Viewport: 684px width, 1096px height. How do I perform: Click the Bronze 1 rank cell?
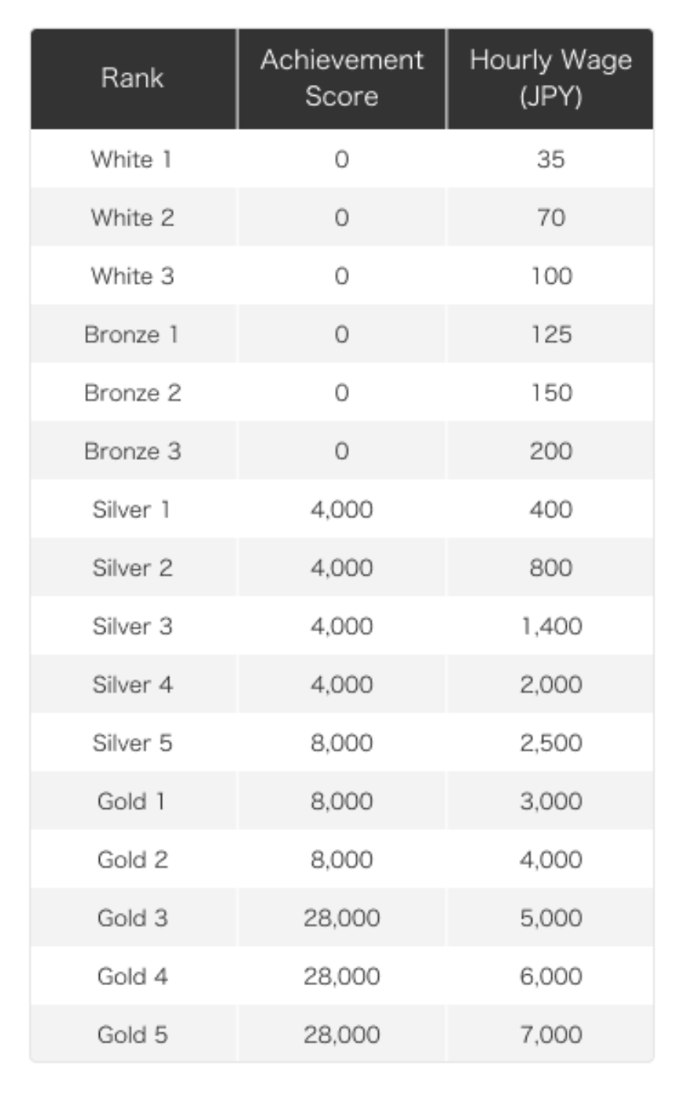[132, 334]
